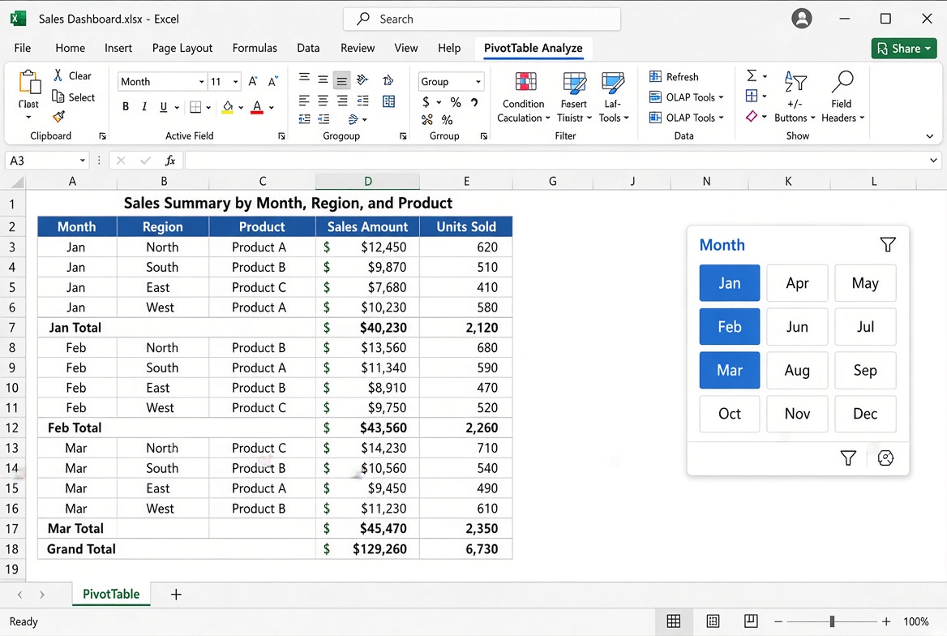Click Clear in Clipboard group
This screenshot has width=947, height=636.
[72, 75]
